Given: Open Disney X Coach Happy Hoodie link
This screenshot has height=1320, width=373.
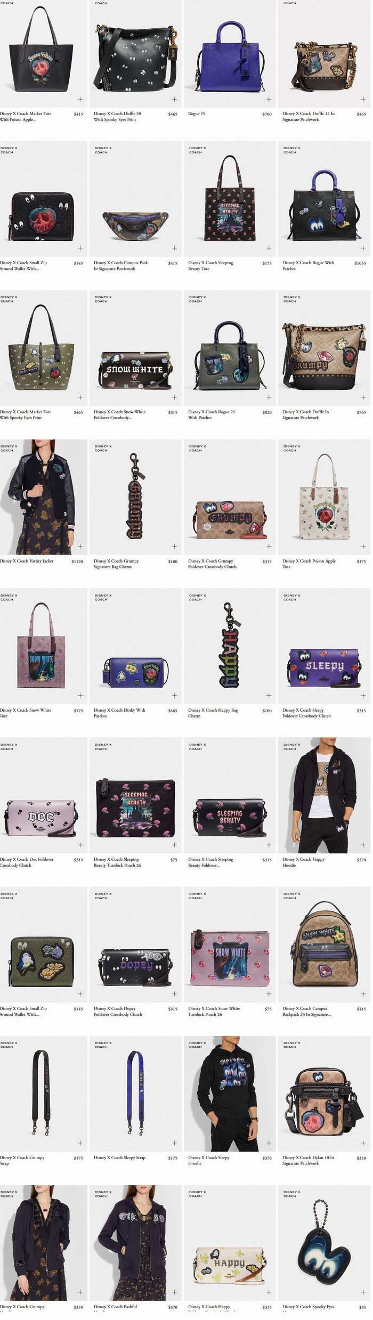Looking at the screenshot, I should 304,862.
